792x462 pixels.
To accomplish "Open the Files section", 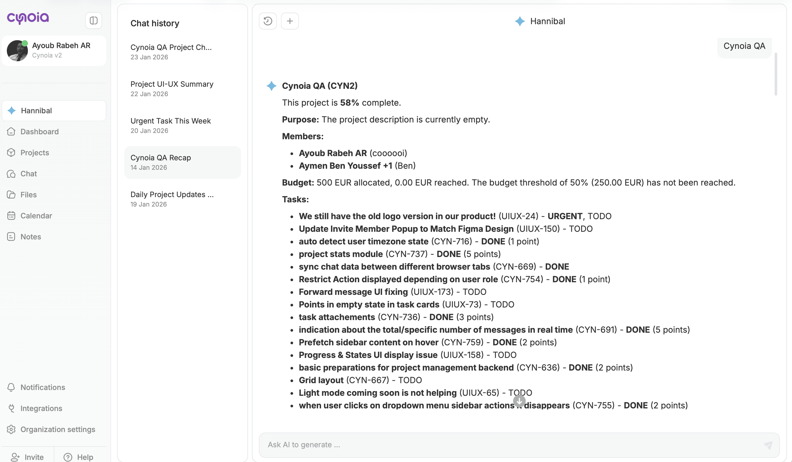I will point(28,194).
